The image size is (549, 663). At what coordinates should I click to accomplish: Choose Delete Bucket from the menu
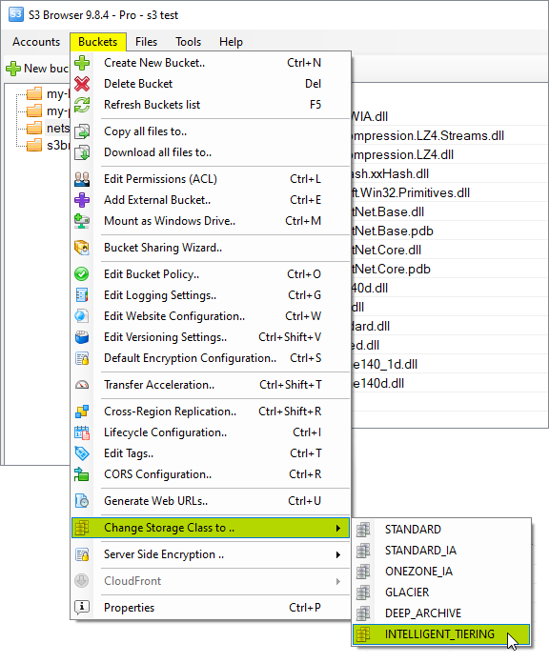211,84
